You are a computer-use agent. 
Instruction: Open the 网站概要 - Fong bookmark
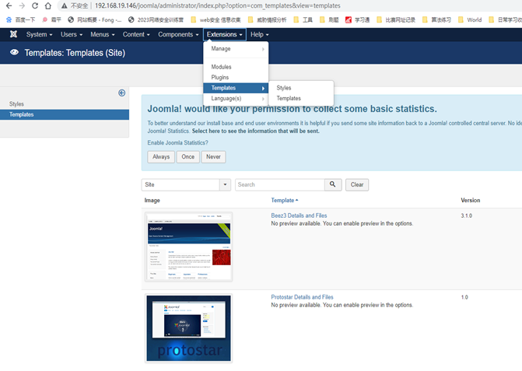click(x=95, y=20)
